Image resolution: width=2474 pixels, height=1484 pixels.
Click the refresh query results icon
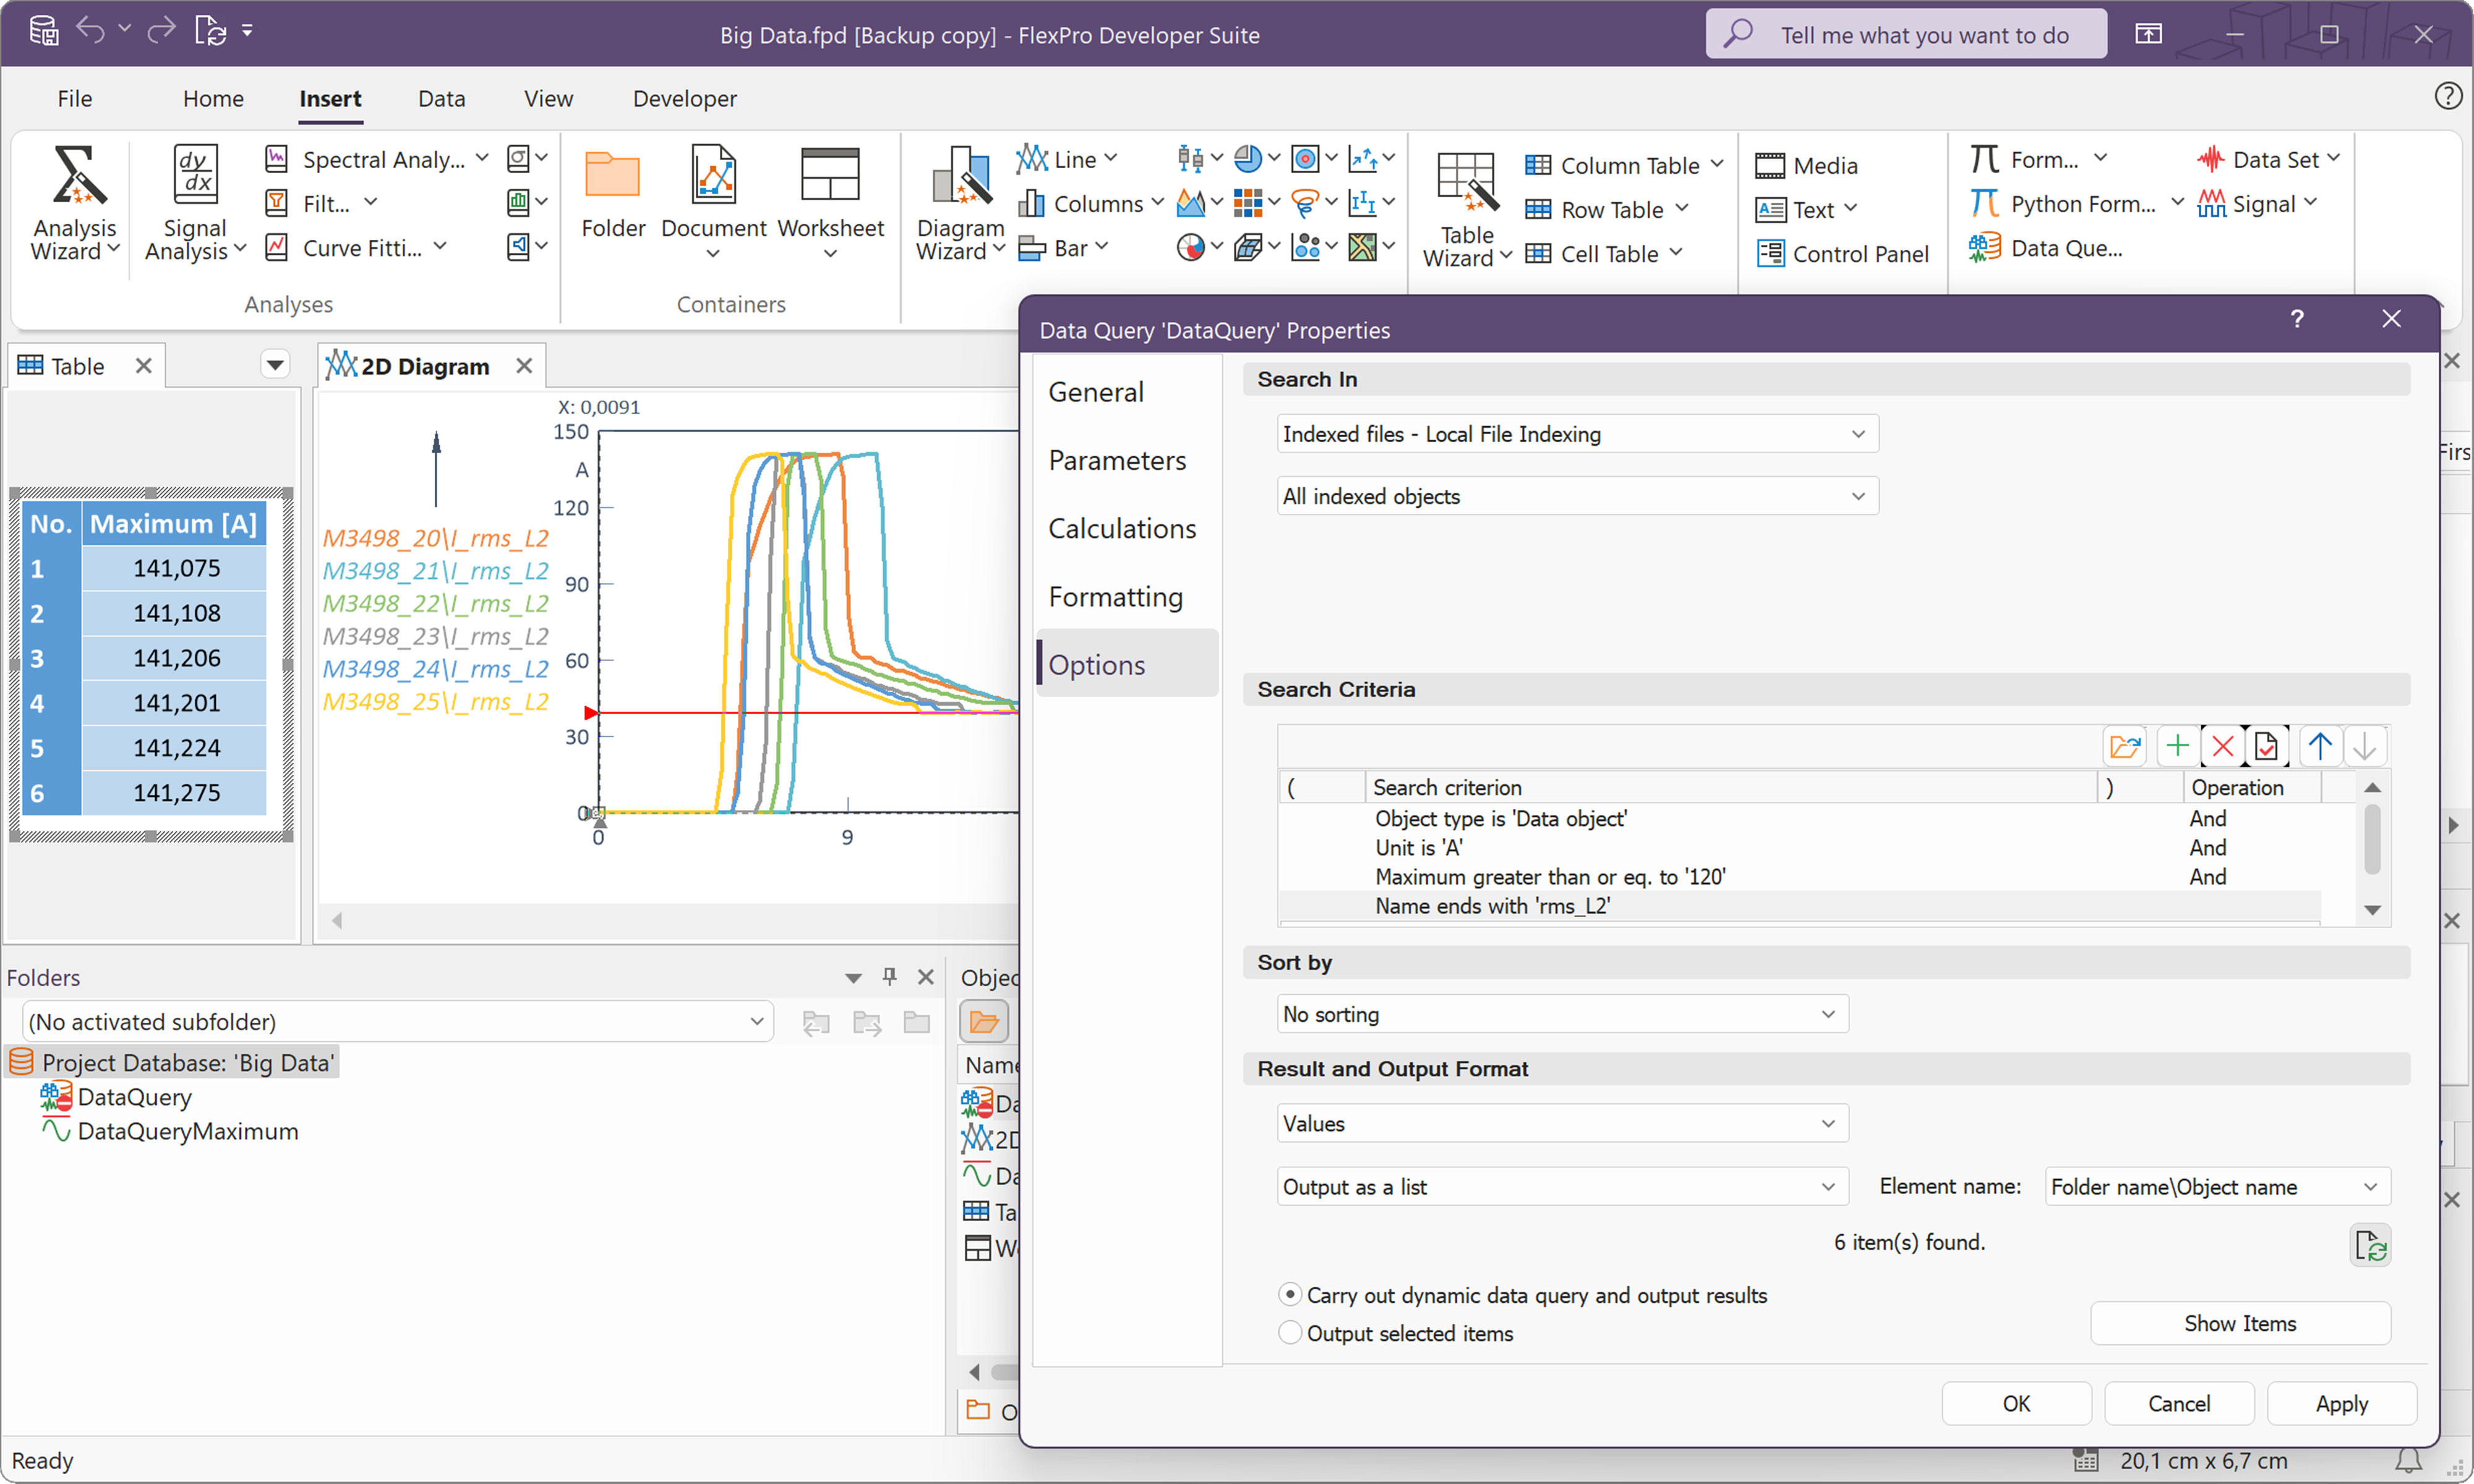click(x=2370, y=1245)
